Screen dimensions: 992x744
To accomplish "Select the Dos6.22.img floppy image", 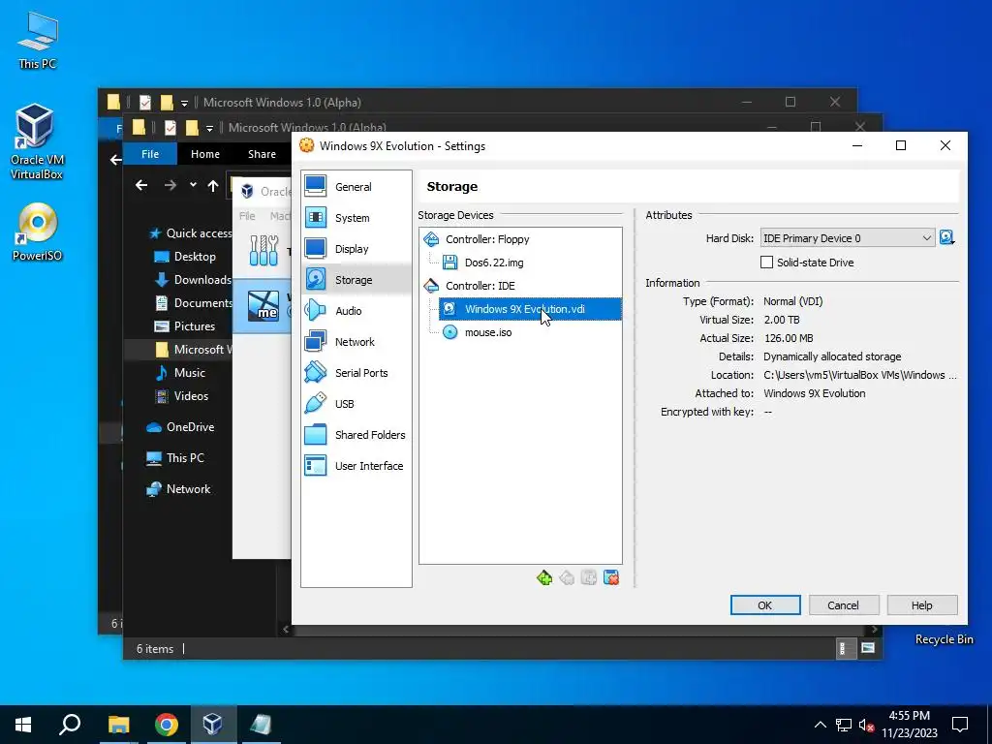I will click(493, 263).
